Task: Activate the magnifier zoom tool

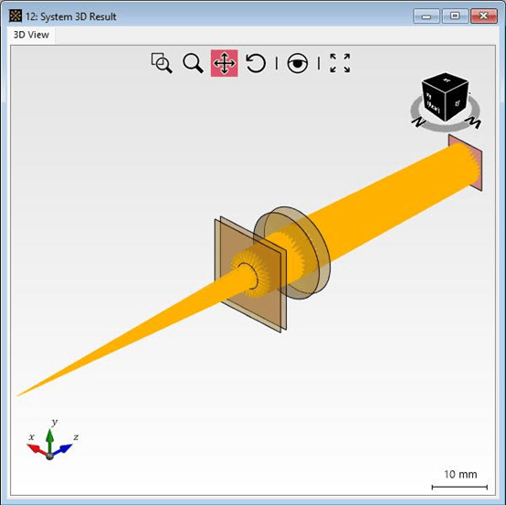Action: [x=193, y=63]
